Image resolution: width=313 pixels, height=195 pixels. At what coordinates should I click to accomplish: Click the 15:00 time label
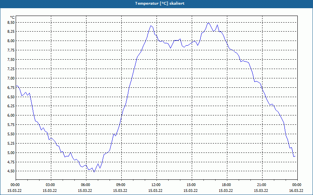[x=192, y=185]
